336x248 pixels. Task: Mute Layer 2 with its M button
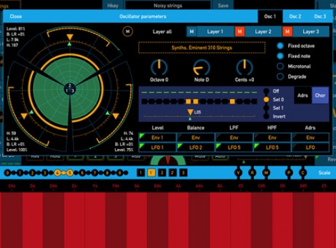click(239, 32)
